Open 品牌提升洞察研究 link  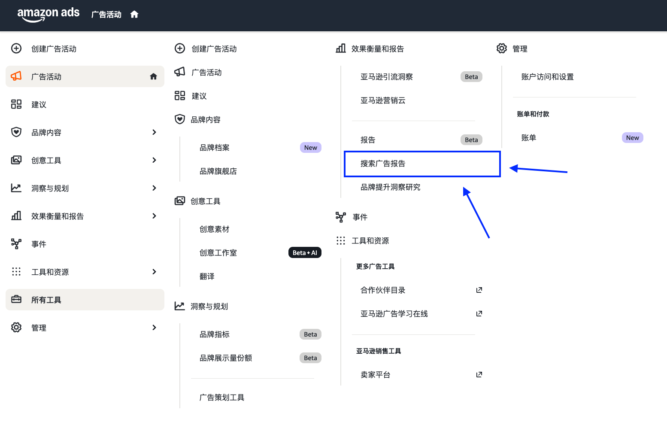click(x=391, y=187)
